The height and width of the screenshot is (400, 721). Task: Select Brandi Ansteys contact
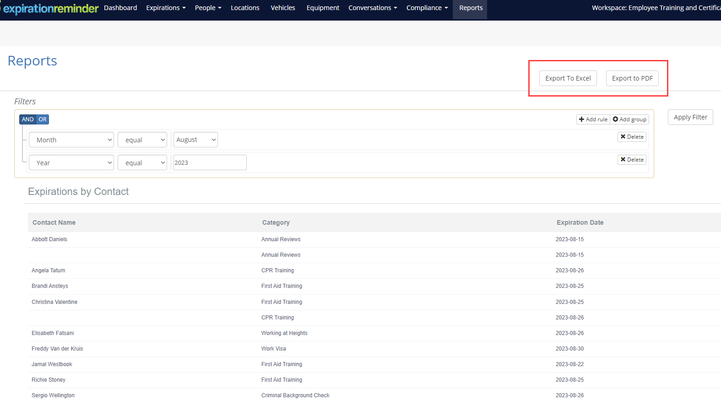click(x=50, y=286)
